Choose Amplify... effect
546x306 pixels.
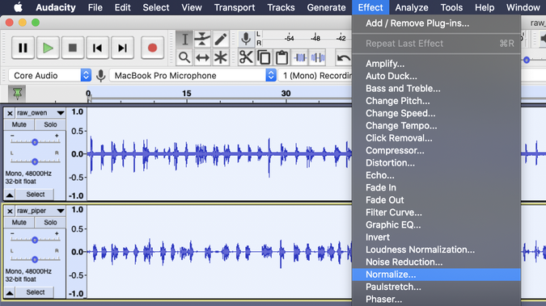pyautogui.click(x=436, y=64)
